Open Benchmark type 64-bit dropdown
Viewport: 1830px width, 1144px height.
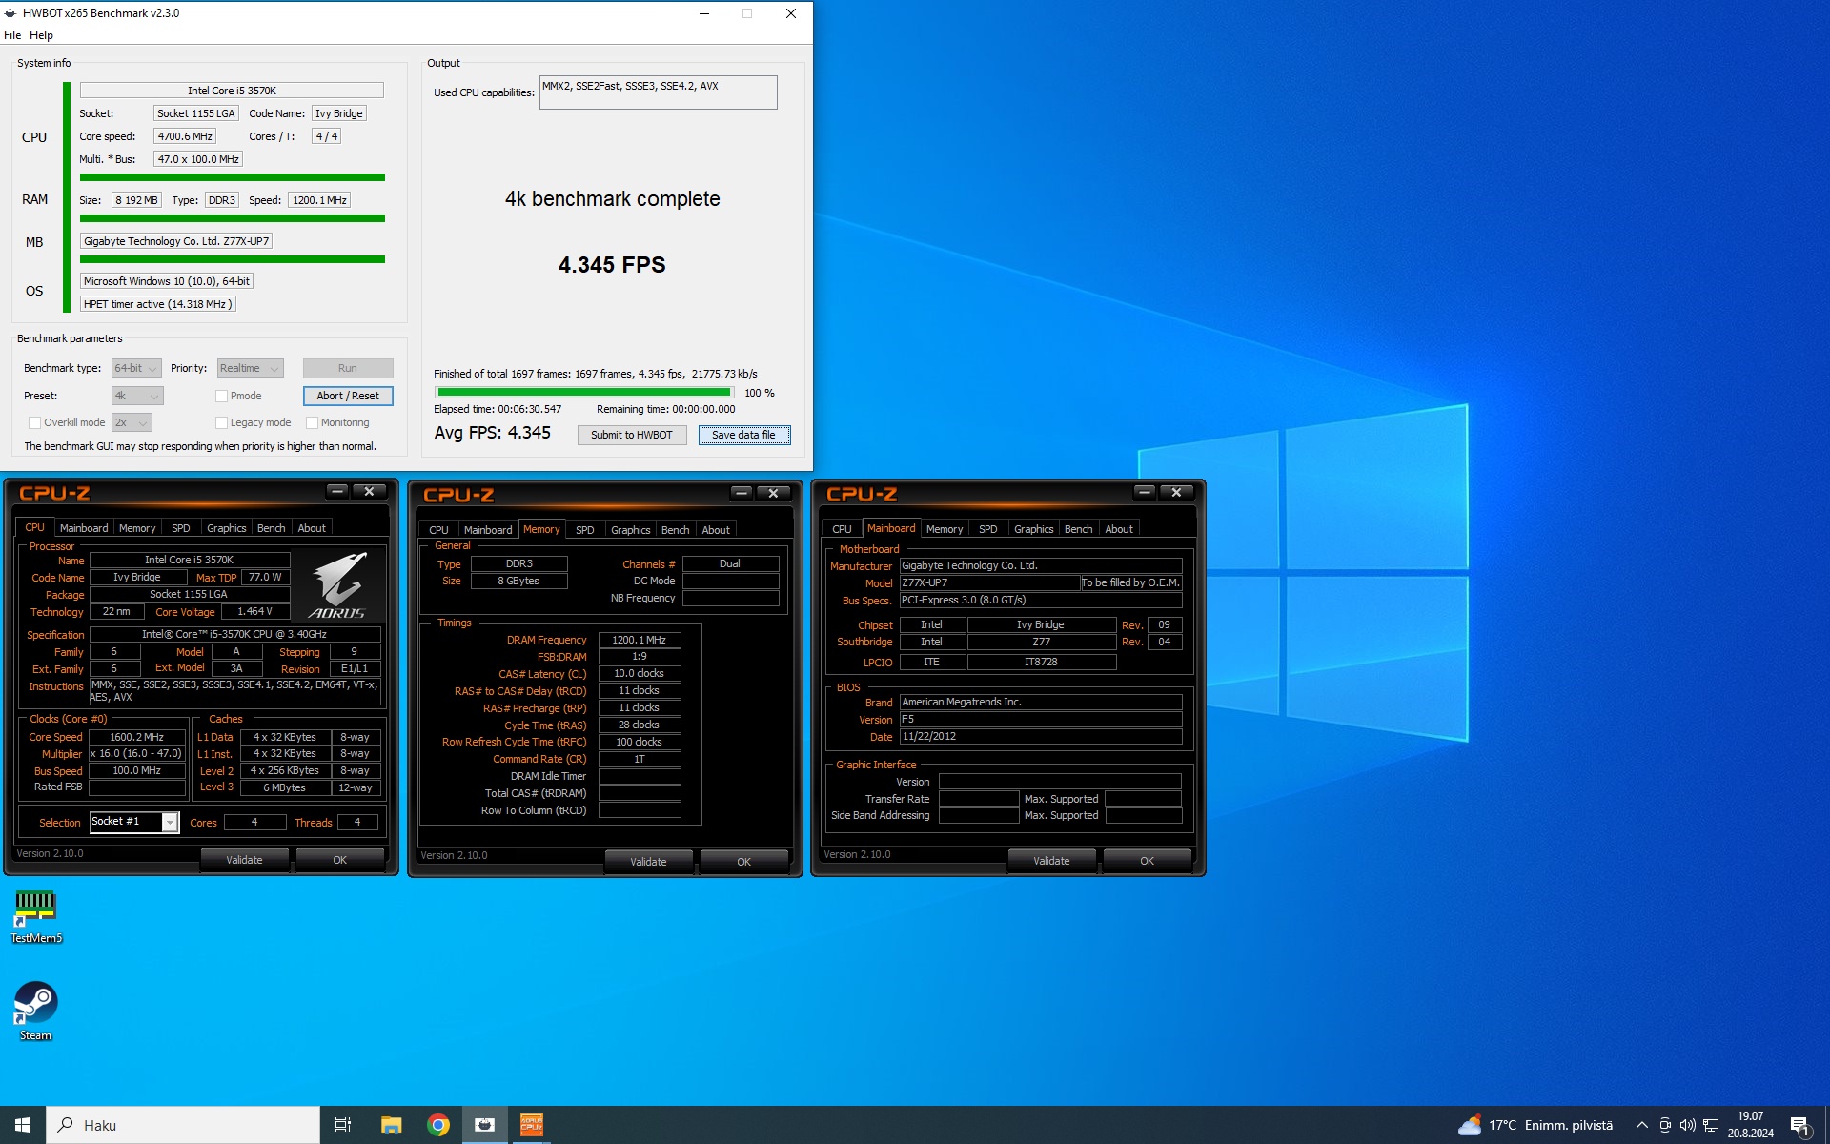click(135, 368)
